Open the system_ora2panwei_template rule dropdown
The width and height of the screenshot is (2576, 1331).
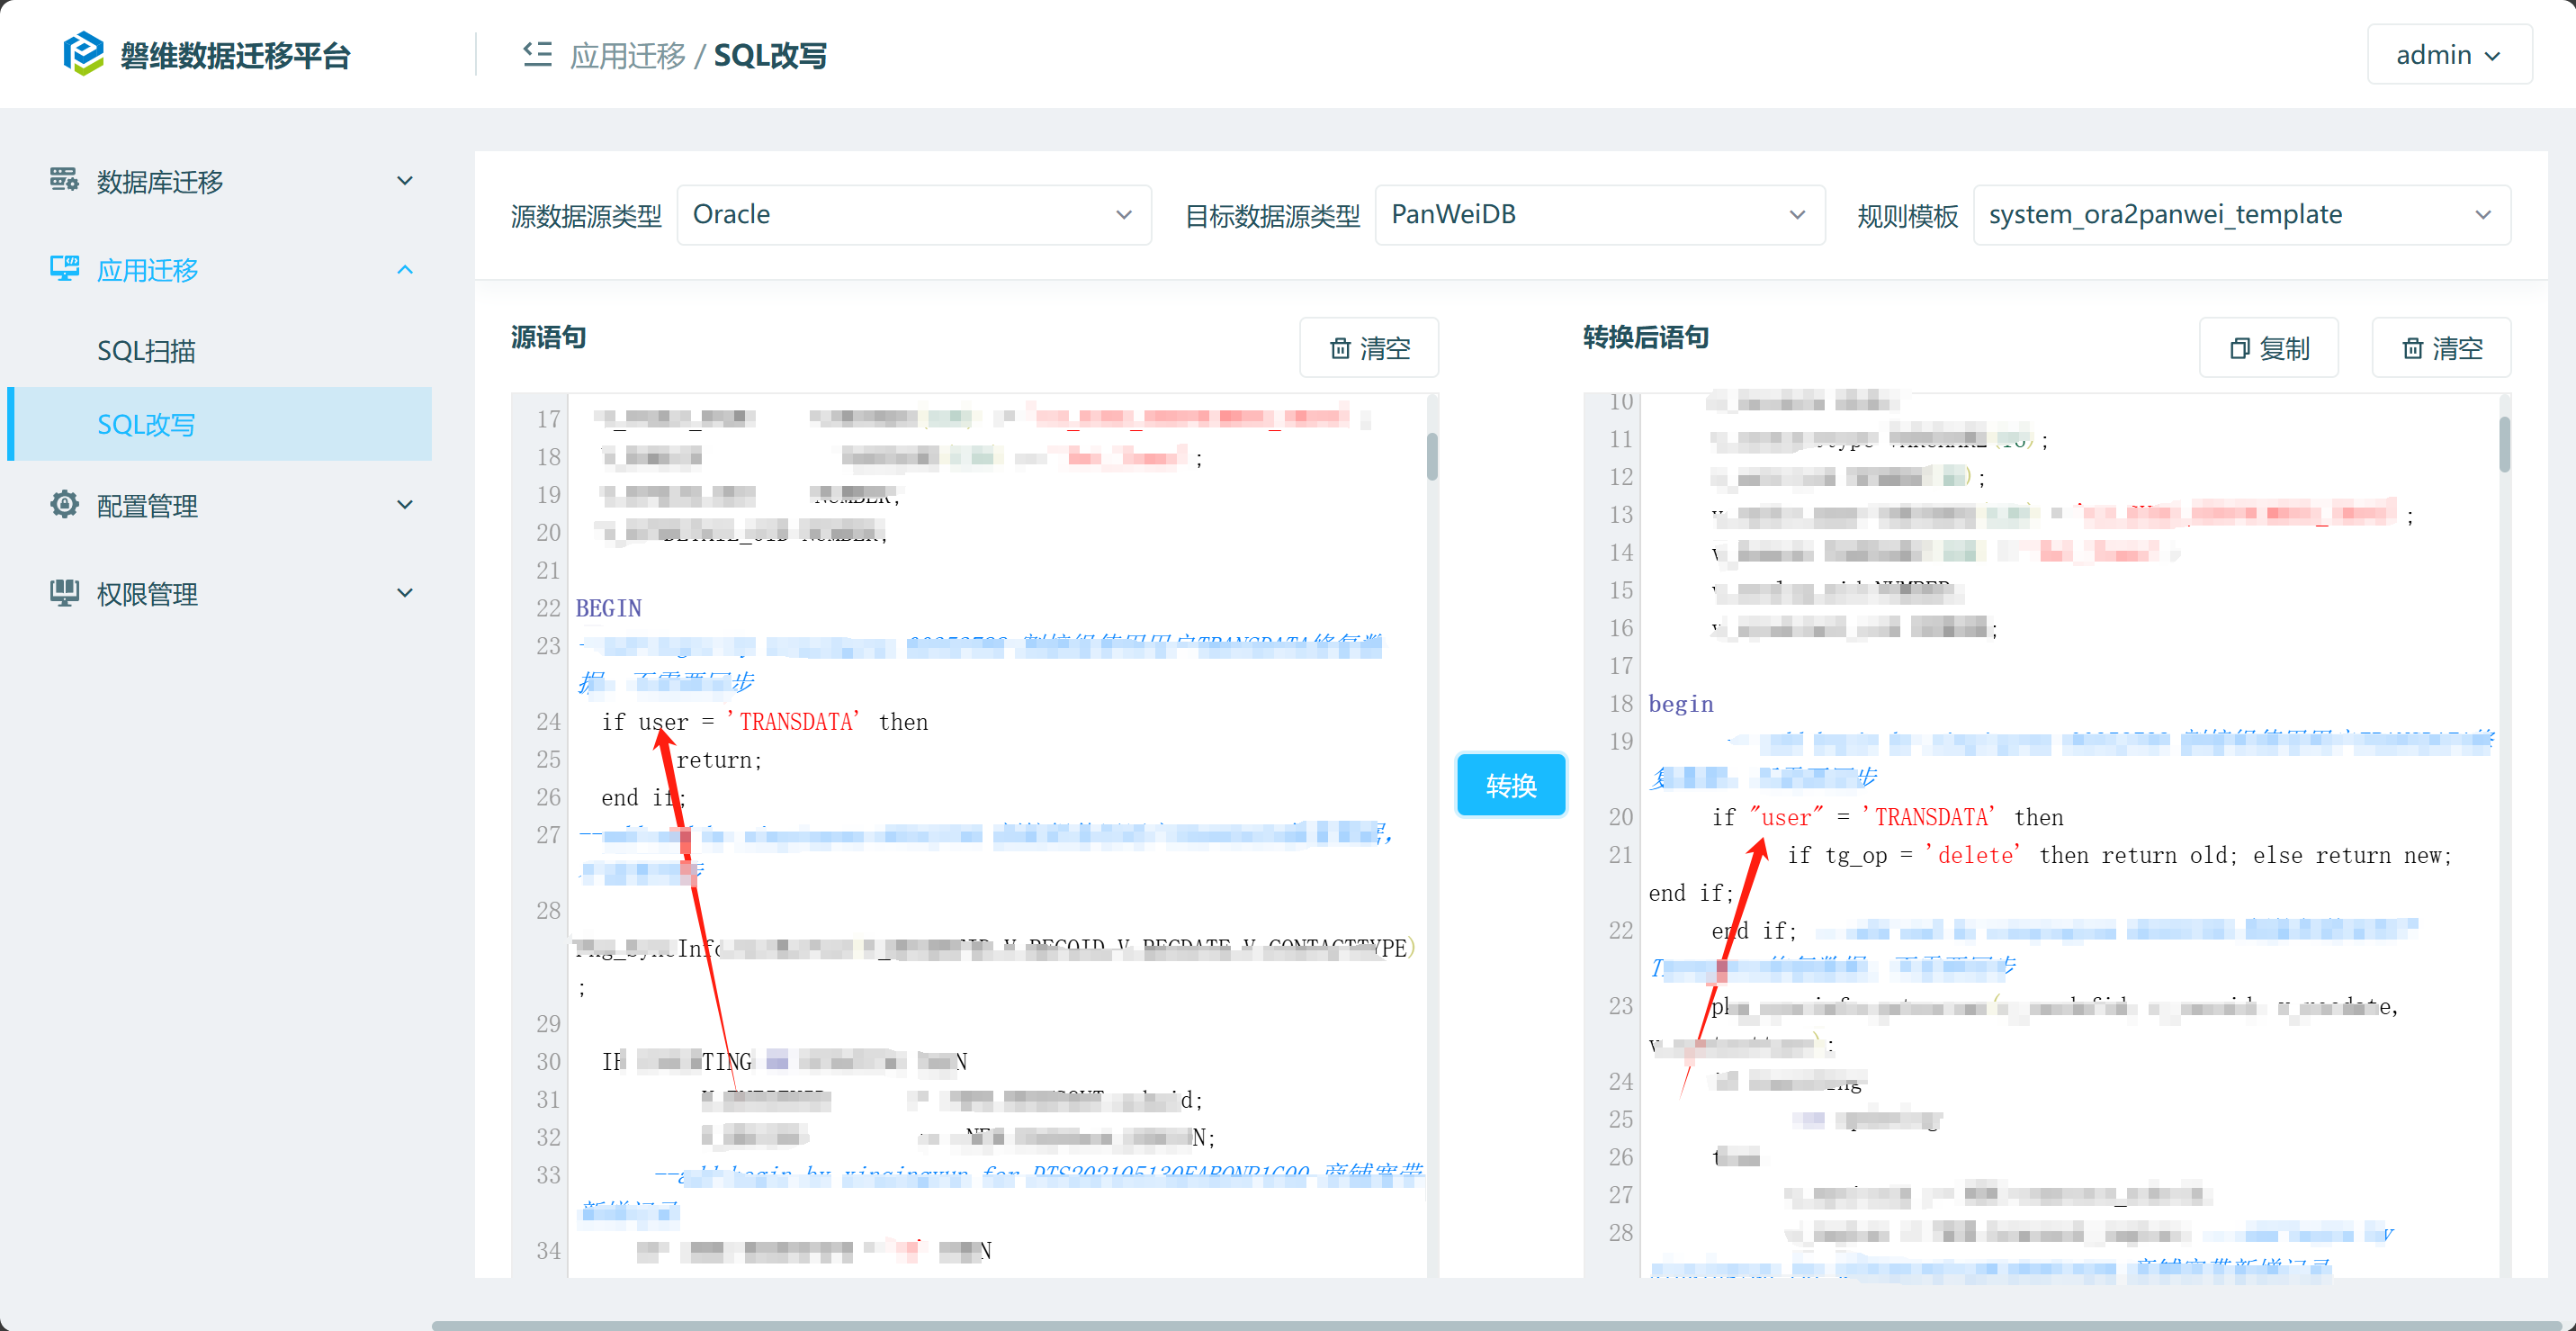pyautogui.click(x=2240, y=215)
